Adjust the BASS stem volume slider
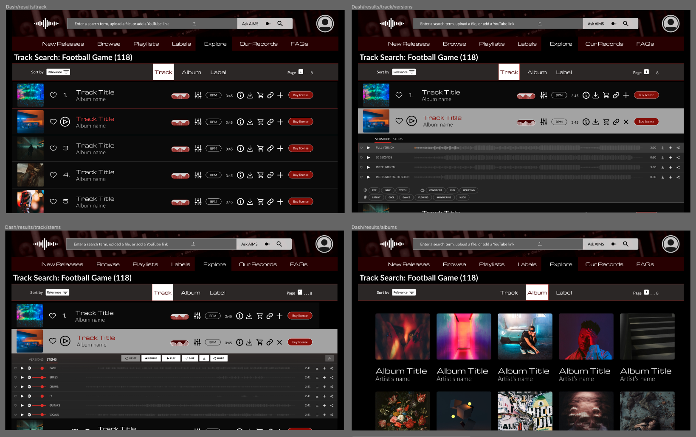This screenshot has width=696, height=437. pos(39,368)
